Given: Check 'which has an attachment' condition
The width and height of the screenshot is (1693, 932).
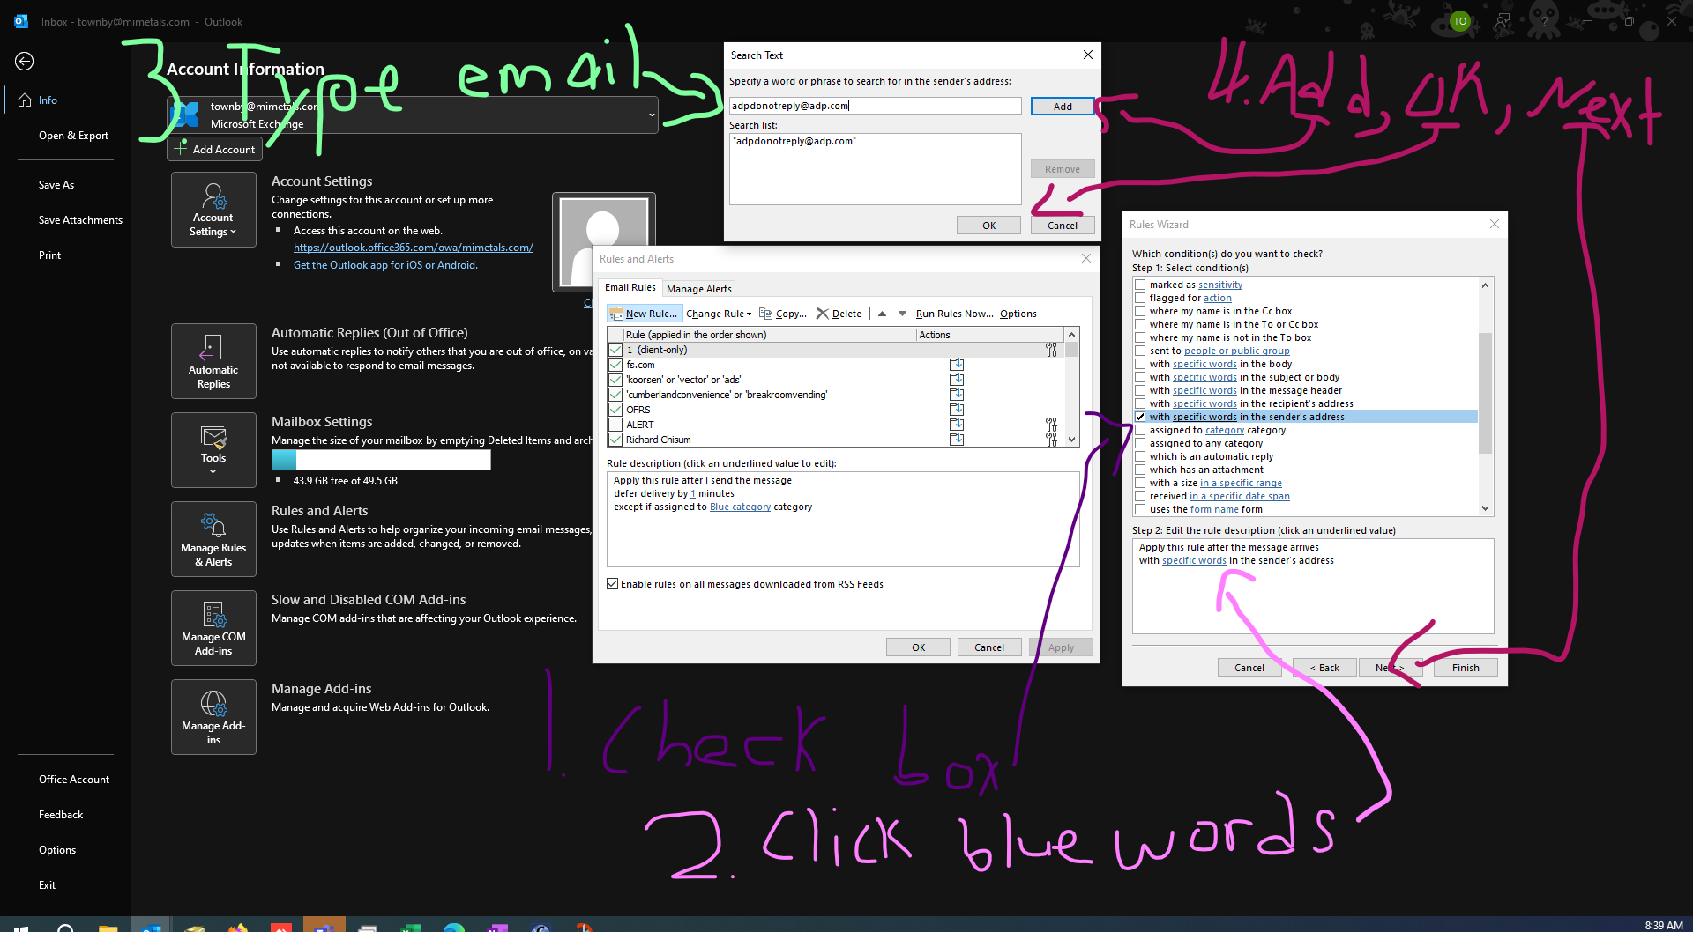Looking at the screenshot, I should [1140, 470].
